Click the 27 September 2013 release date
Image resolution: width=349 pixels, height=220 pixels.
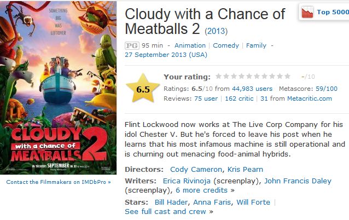pyautogui.click(x=166, y=55)
